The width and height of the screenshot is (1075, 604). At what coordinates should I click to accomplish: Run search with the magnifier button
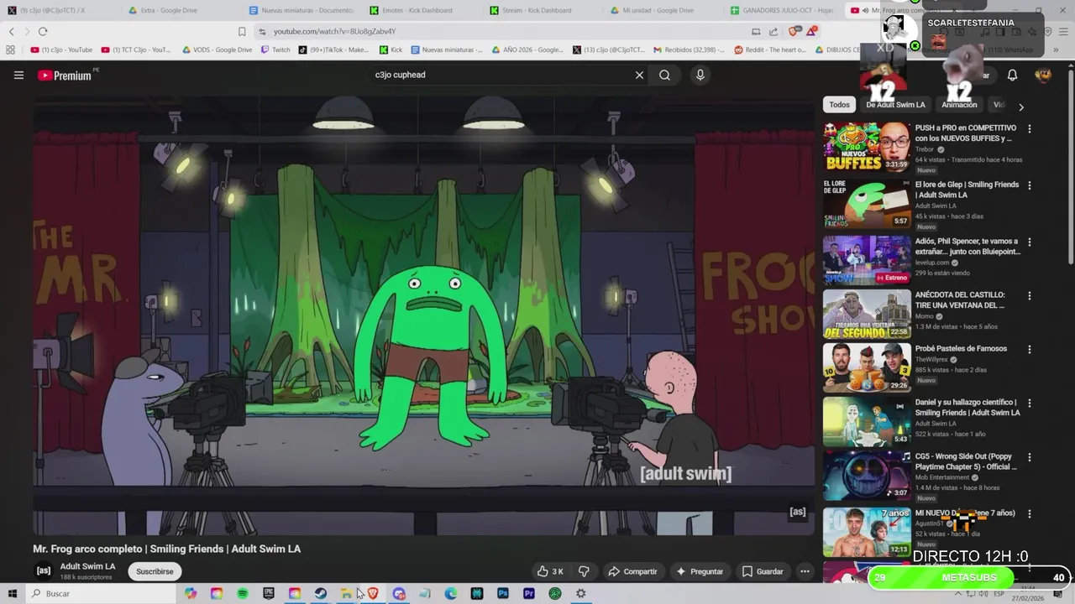664,75
